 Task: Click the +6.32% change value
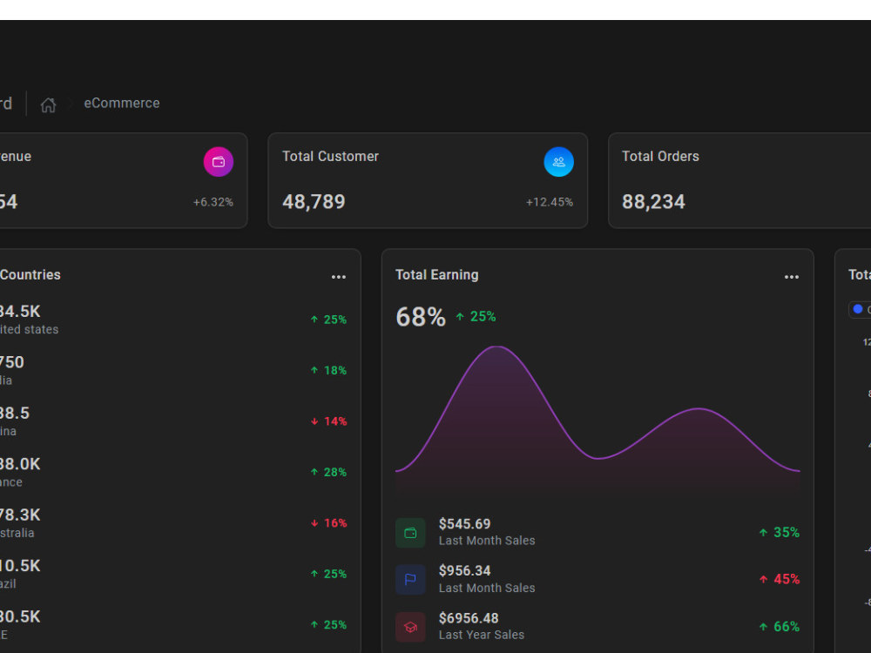pyautogui.click(x=213, y=202)
